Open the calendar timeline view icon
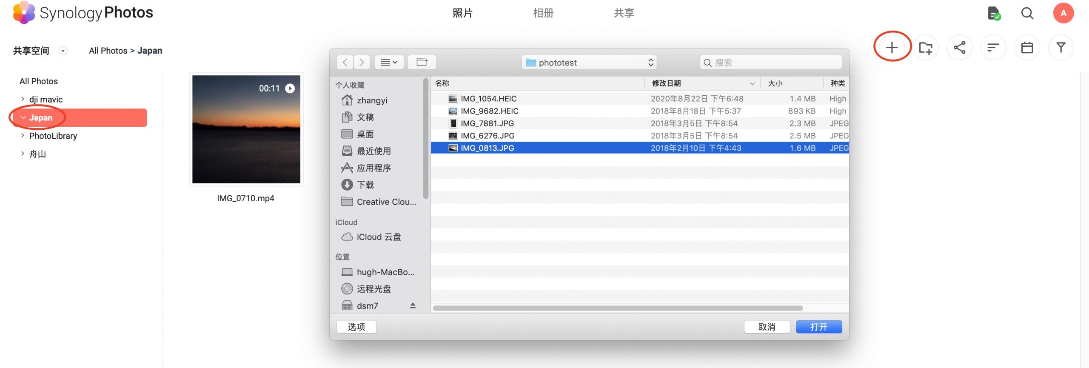 (1027, 47)
